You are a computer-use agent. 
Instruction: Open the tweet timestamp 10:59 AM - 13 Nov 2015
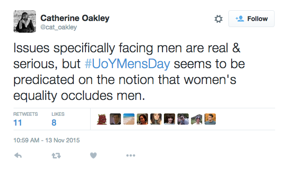pyautogui.click(x=46, y=140)
